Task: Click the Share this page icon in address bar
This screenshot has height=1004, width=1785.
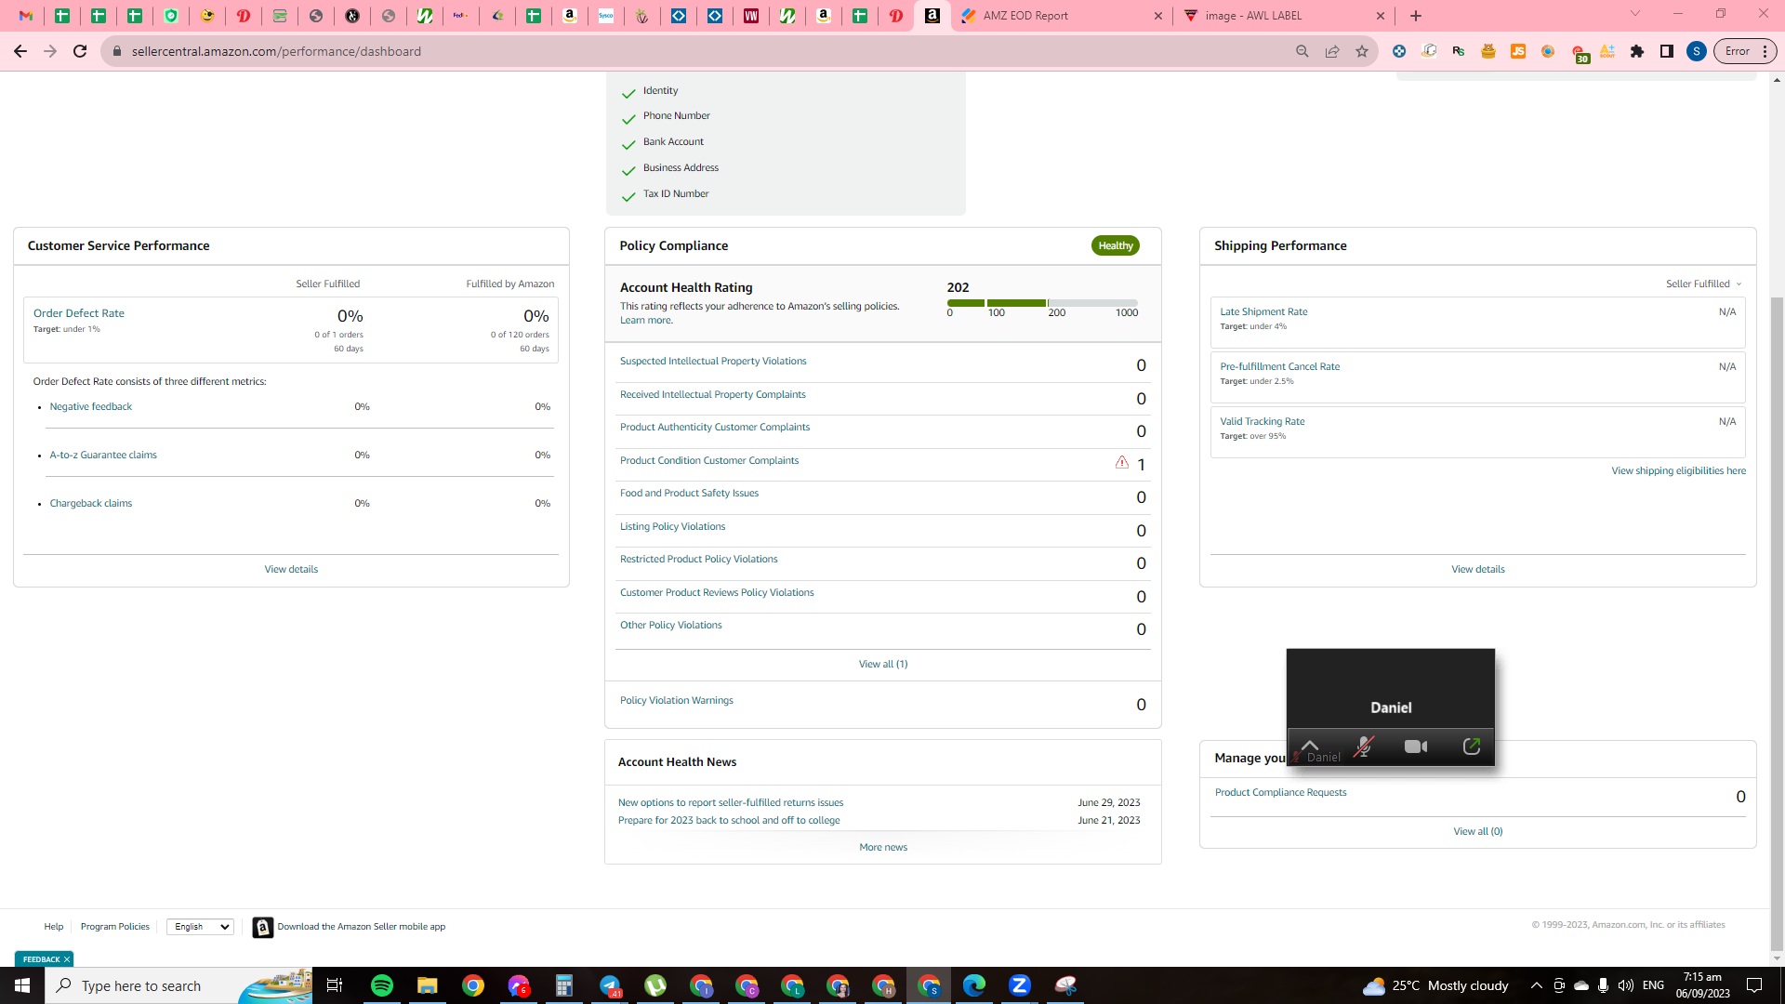Action: [x=1332, y=51]
